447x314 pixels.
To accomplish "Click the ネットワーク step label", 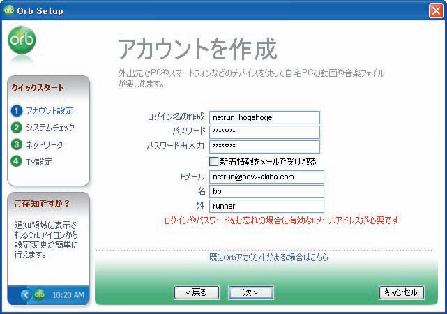I will [44, 144].
